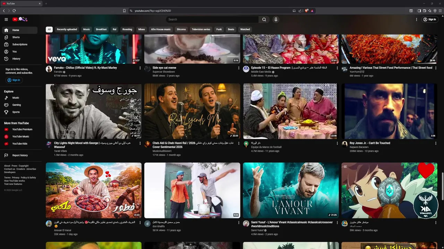Open the Privacy footer link
This screenshot has height=249, width=444.
16,177
